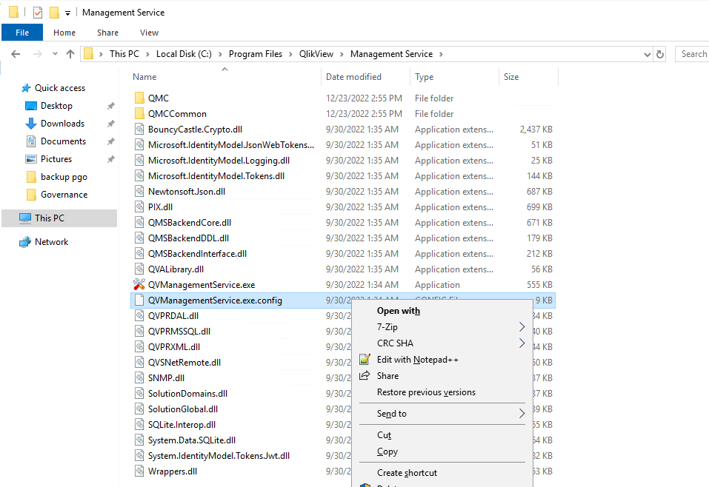
Task: Expand the breadcrumb chevron after Program Files
Action: coord(290,54)
